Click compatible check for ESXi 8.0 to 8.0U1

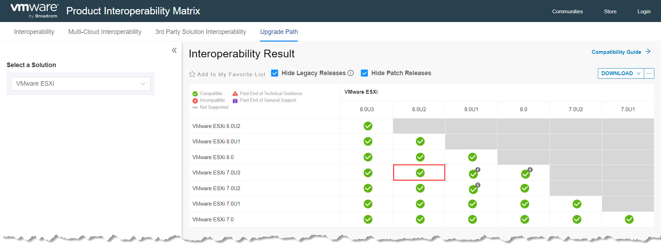tap(472, 157)
